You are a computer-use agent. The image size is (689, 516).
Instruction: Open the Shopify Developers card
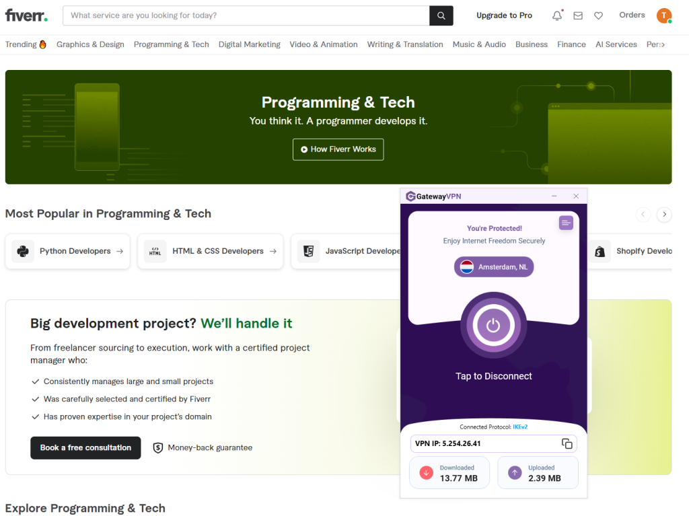click(x=630, y=251)
